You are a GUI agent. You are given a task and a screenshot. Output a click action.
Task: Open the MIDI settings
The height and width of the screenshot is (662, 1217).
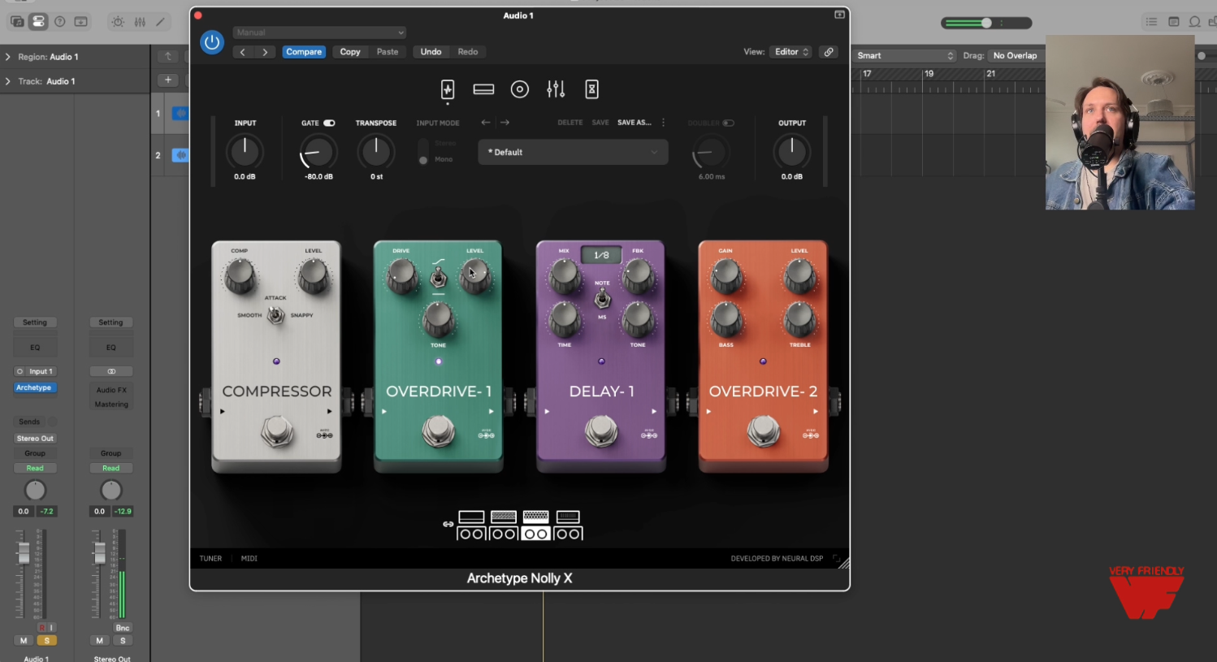pos(249,559)
